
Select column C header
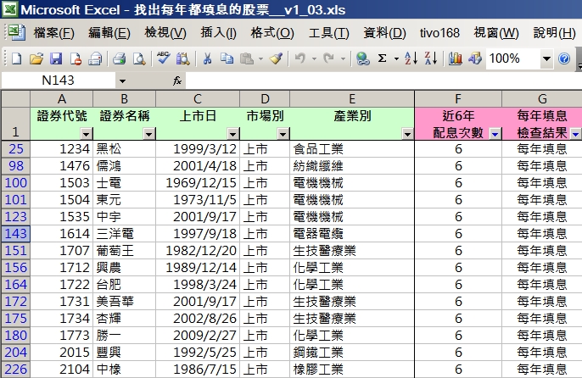pos(198,99)
